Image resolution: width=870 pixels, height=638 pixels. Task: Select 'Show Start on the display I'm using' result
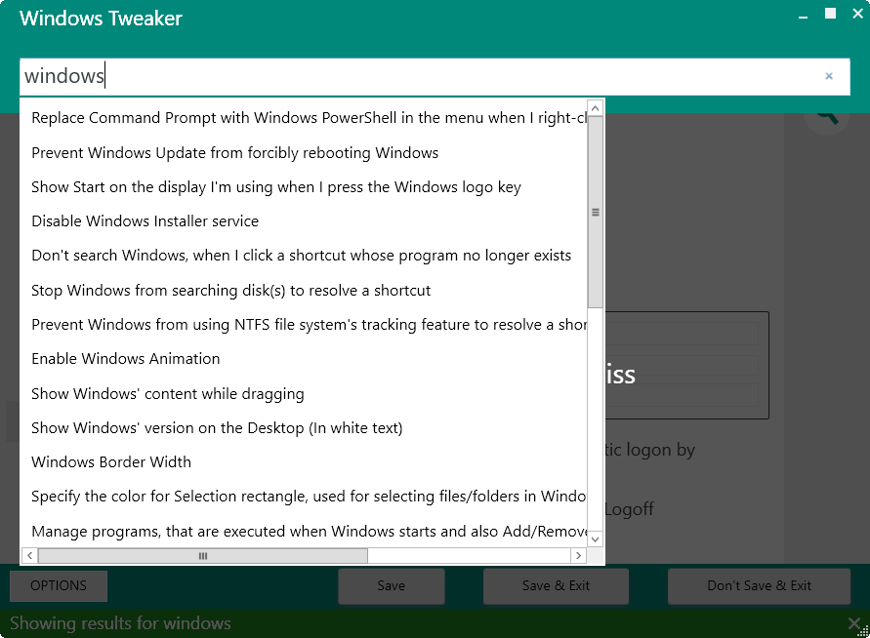coord(304,187)
